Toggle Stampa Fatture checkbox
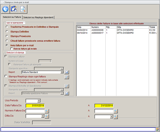The width and height of the screenshot is (160, 132). click(6, 56)
